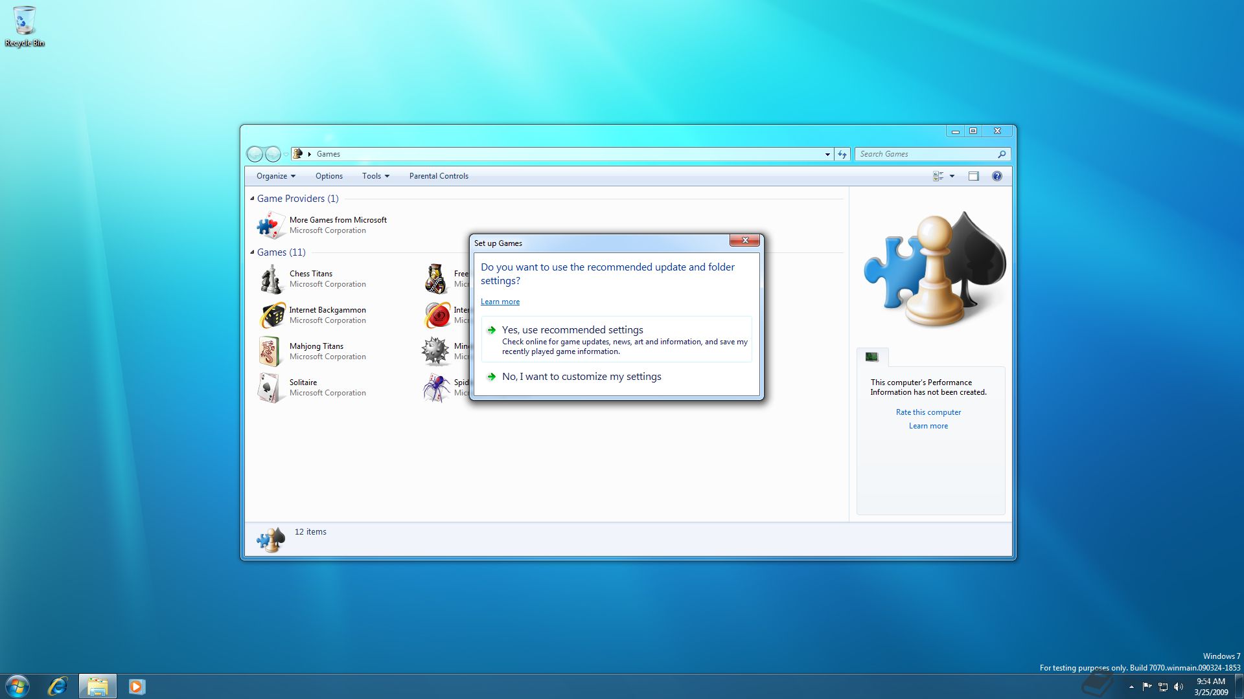
Task: Click the Solitaire card icon
Action: 270,388
